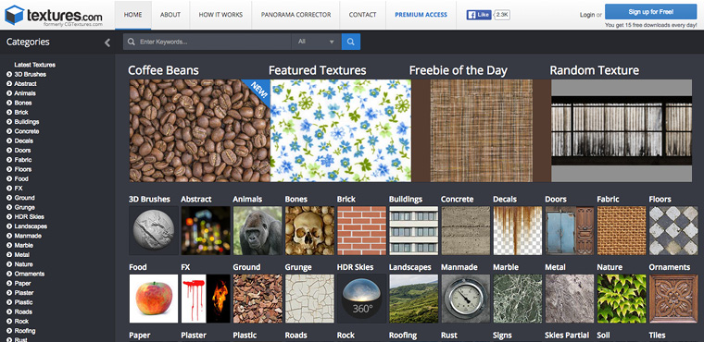Viewport: 704px width, 342px height.
Task: Select Marble in the sidebar
Action: 23,246
